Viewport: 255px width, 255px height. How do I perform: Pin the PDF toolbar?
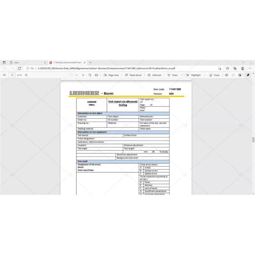pyautogui.click(x=248, y=75)
